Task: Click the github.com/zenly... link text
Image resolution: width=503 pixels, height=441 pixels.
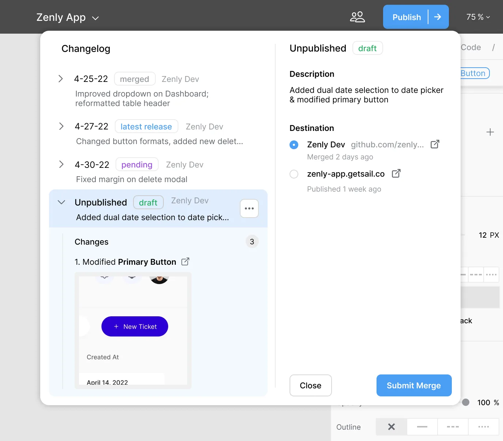Action: coord(387,144)
